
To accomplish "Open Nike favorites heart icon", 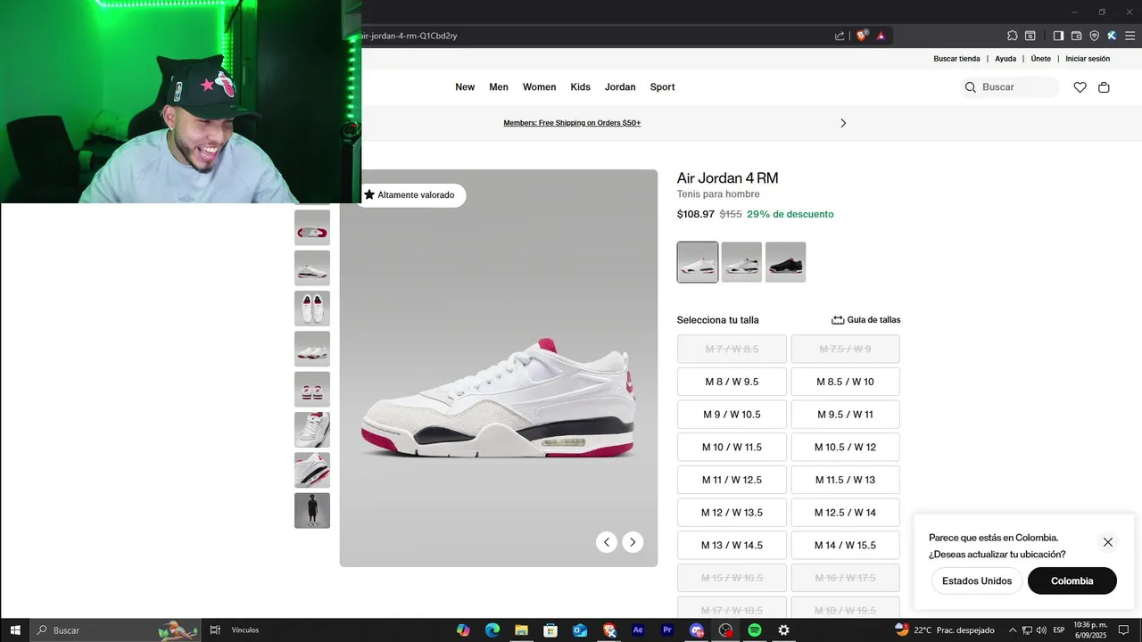I will click(1080, 87).
